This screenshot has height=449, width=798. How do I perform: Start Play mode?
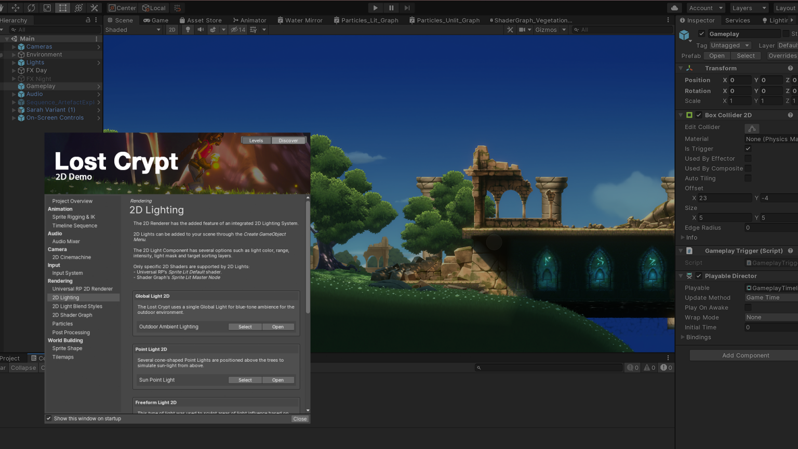375,8
